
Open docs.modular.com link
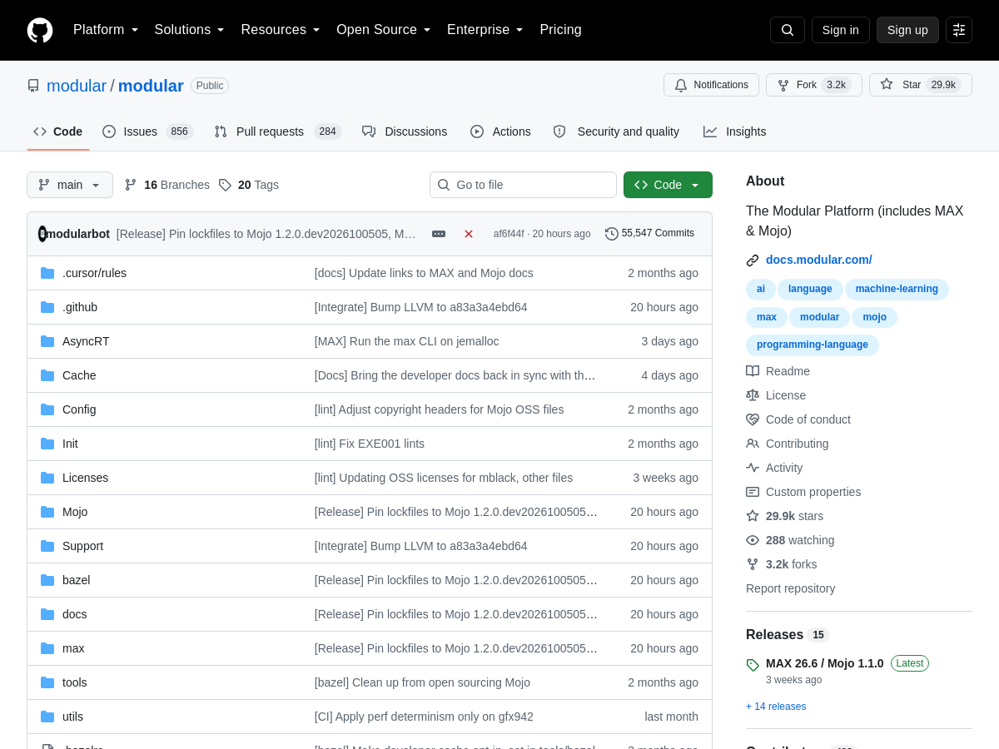click(818, 260)
